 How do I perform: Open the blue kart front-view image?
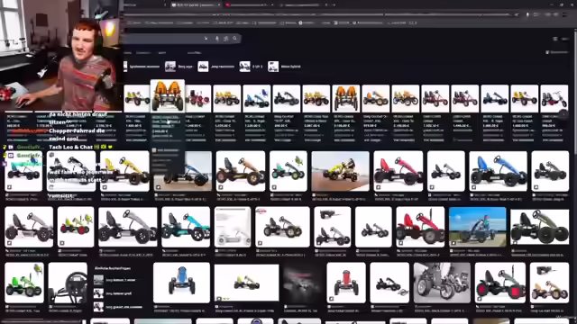182,283
